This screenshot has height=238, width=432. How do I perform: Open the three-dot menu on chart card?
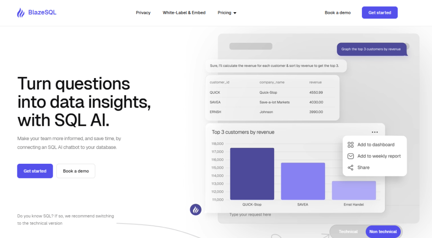point(375,132)
